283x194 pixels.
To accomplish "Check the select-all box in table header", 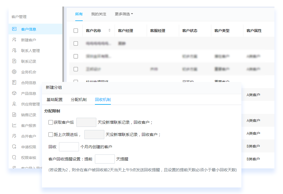I will point(76,31).
